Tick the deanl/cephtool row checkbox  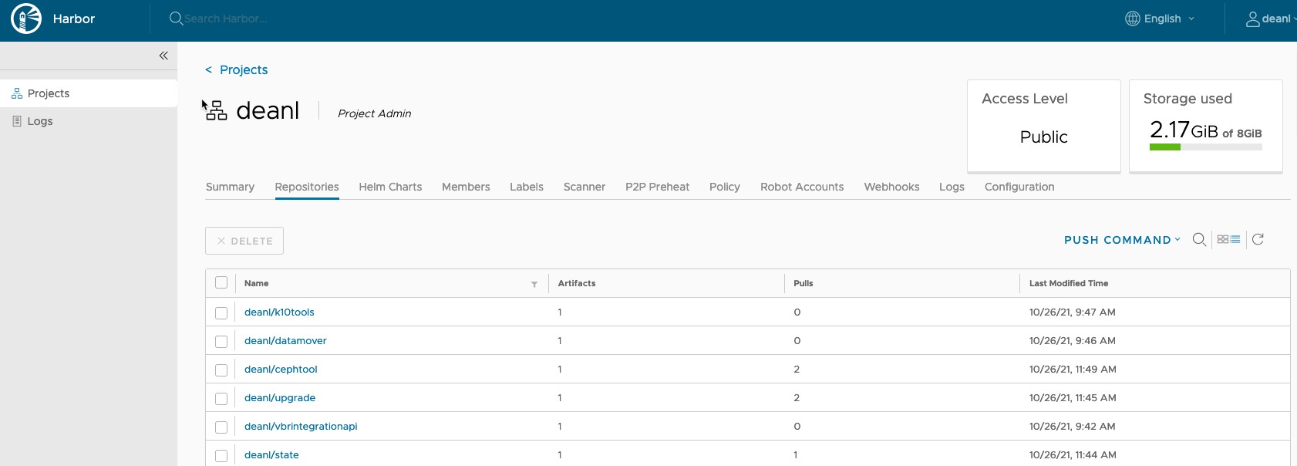221,370
